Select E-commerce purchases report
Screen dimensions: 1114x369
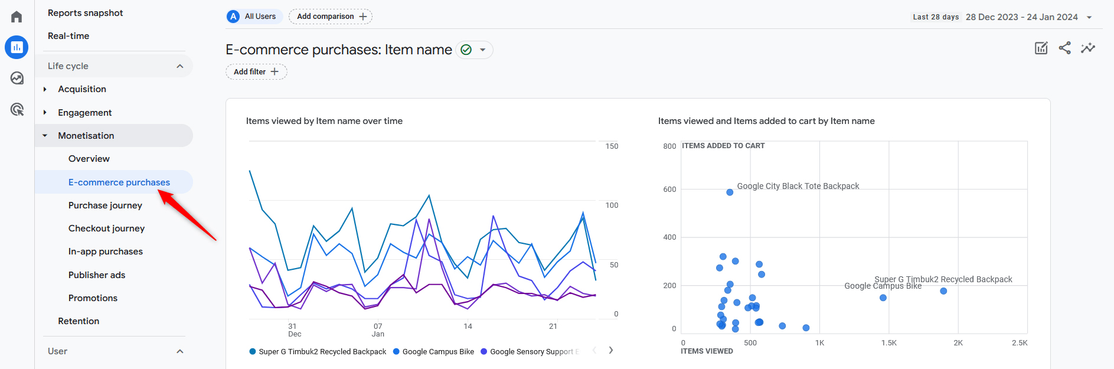(119, 182)
